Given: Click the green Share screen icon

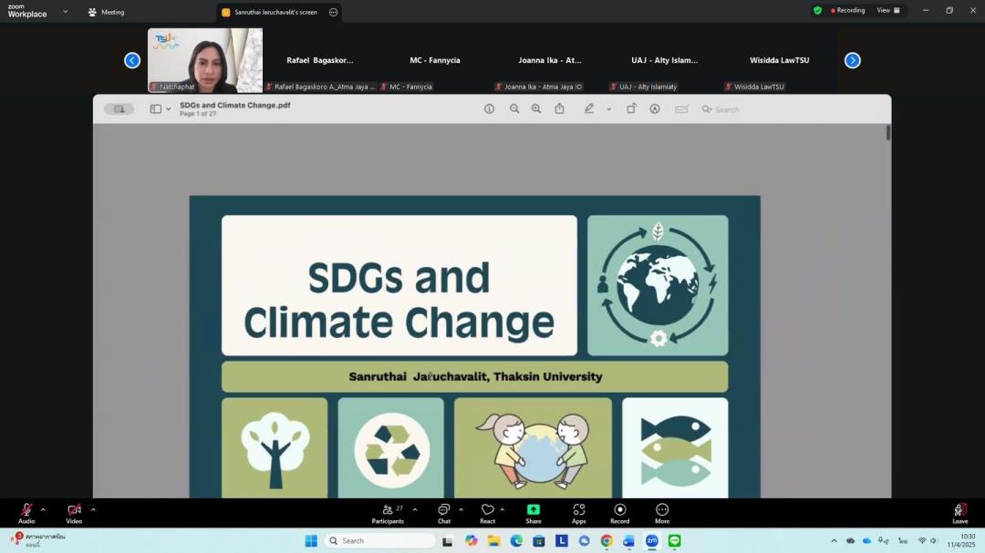Looking at the screenshot, I should (x=533, y=510).
